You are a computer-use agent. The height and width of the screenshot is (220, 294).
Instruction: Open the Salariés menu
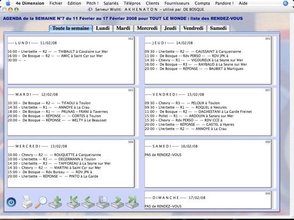click(x=111, y=3)
